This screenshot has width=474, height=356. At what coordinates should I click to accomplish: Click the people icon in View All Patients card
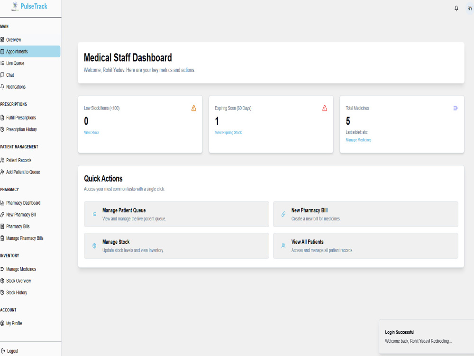[283, 246]
